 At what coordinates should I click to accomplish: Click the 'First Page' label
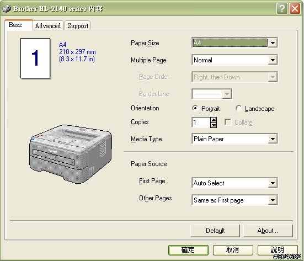152,181
